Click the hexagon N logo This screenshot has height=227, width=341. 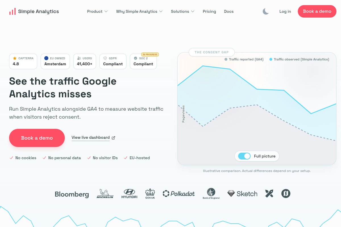pos(286,194)
